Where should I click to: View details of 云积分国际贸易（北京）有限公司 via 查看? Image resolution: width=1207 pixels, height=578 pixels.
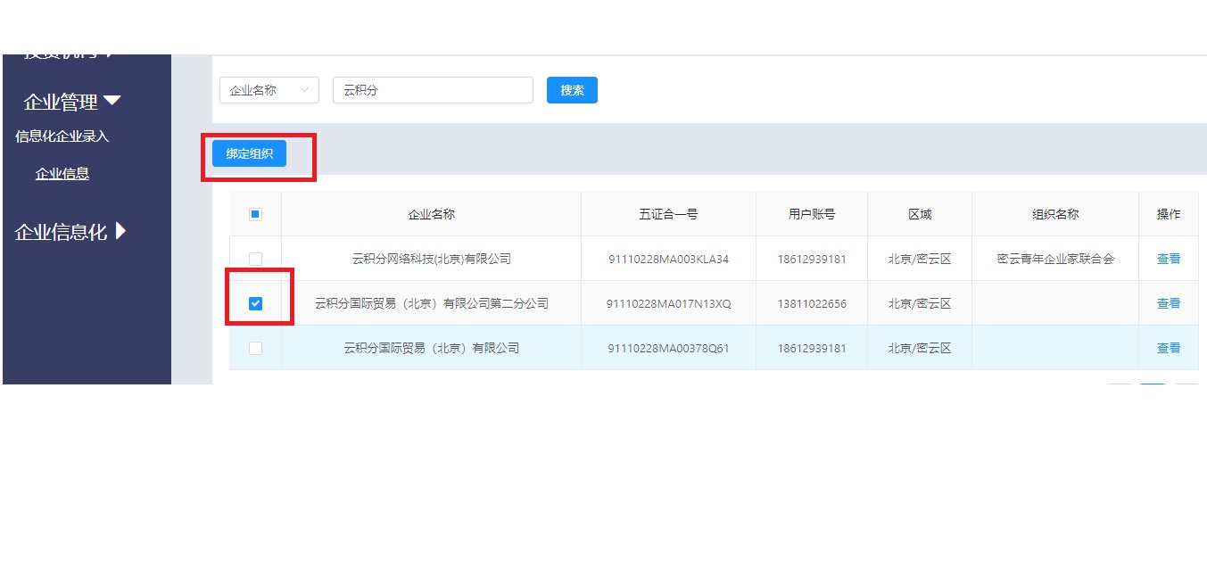[x=1168, y=348]
